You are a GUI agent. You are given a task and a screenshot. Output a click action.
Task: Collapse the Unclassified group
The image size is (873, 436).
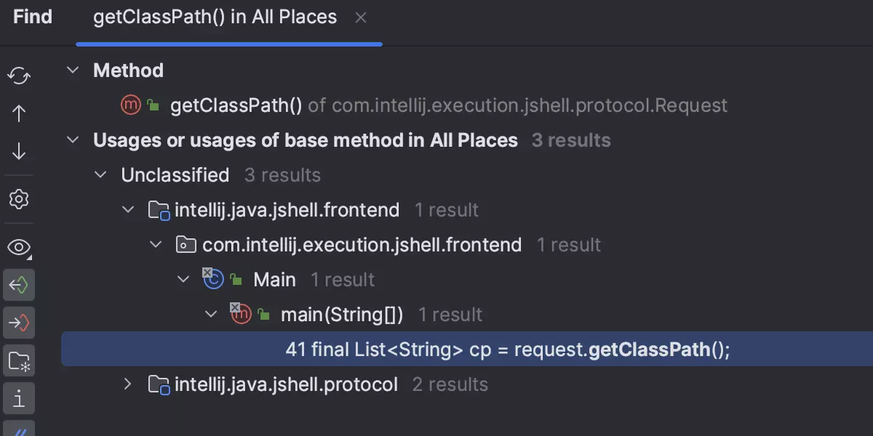tap(100, 175)
